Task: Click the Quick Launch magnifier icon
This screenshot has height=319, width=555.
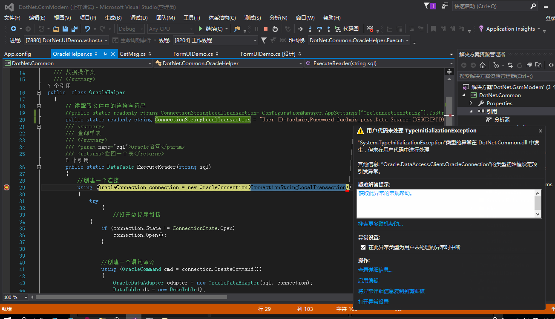Action: click(x=533, y=6)
